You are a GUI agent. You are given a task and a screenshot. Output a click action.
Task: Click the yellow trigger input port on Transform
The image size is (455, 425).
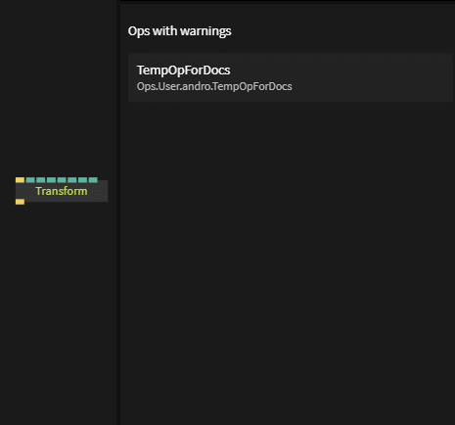(x=20, y=180)
